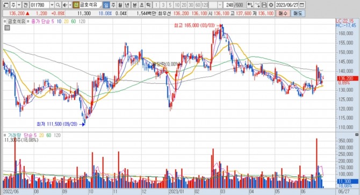The height and width of the screenshot is (195, 360).
Task: Expand the stock code 011780 dropdown arrow
Action: coord(52,5)
